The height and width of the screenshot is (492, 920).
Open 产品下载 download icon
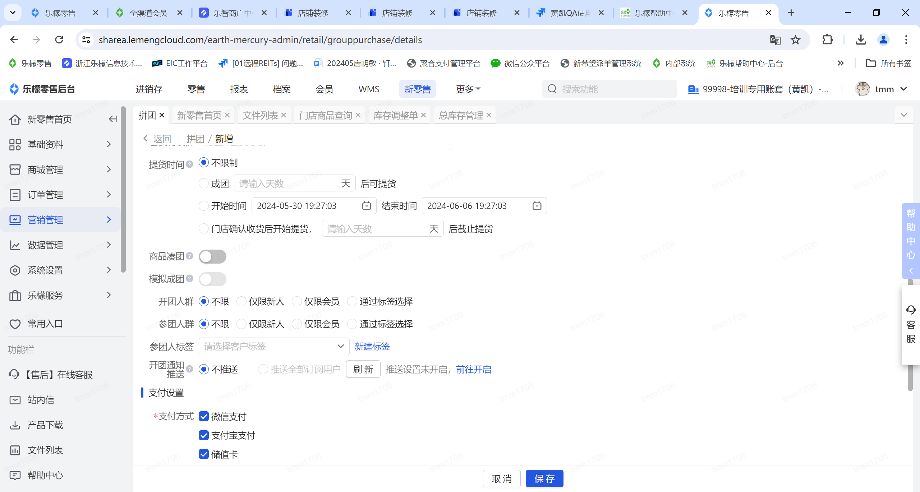coord(15,425)
